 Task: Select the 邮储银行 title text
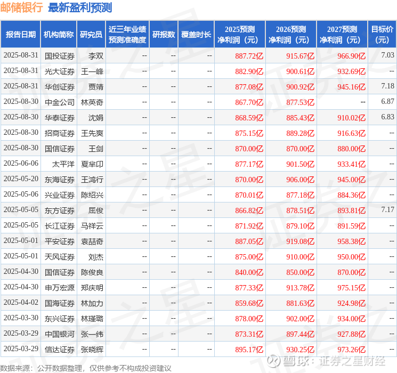pos(21,7)
